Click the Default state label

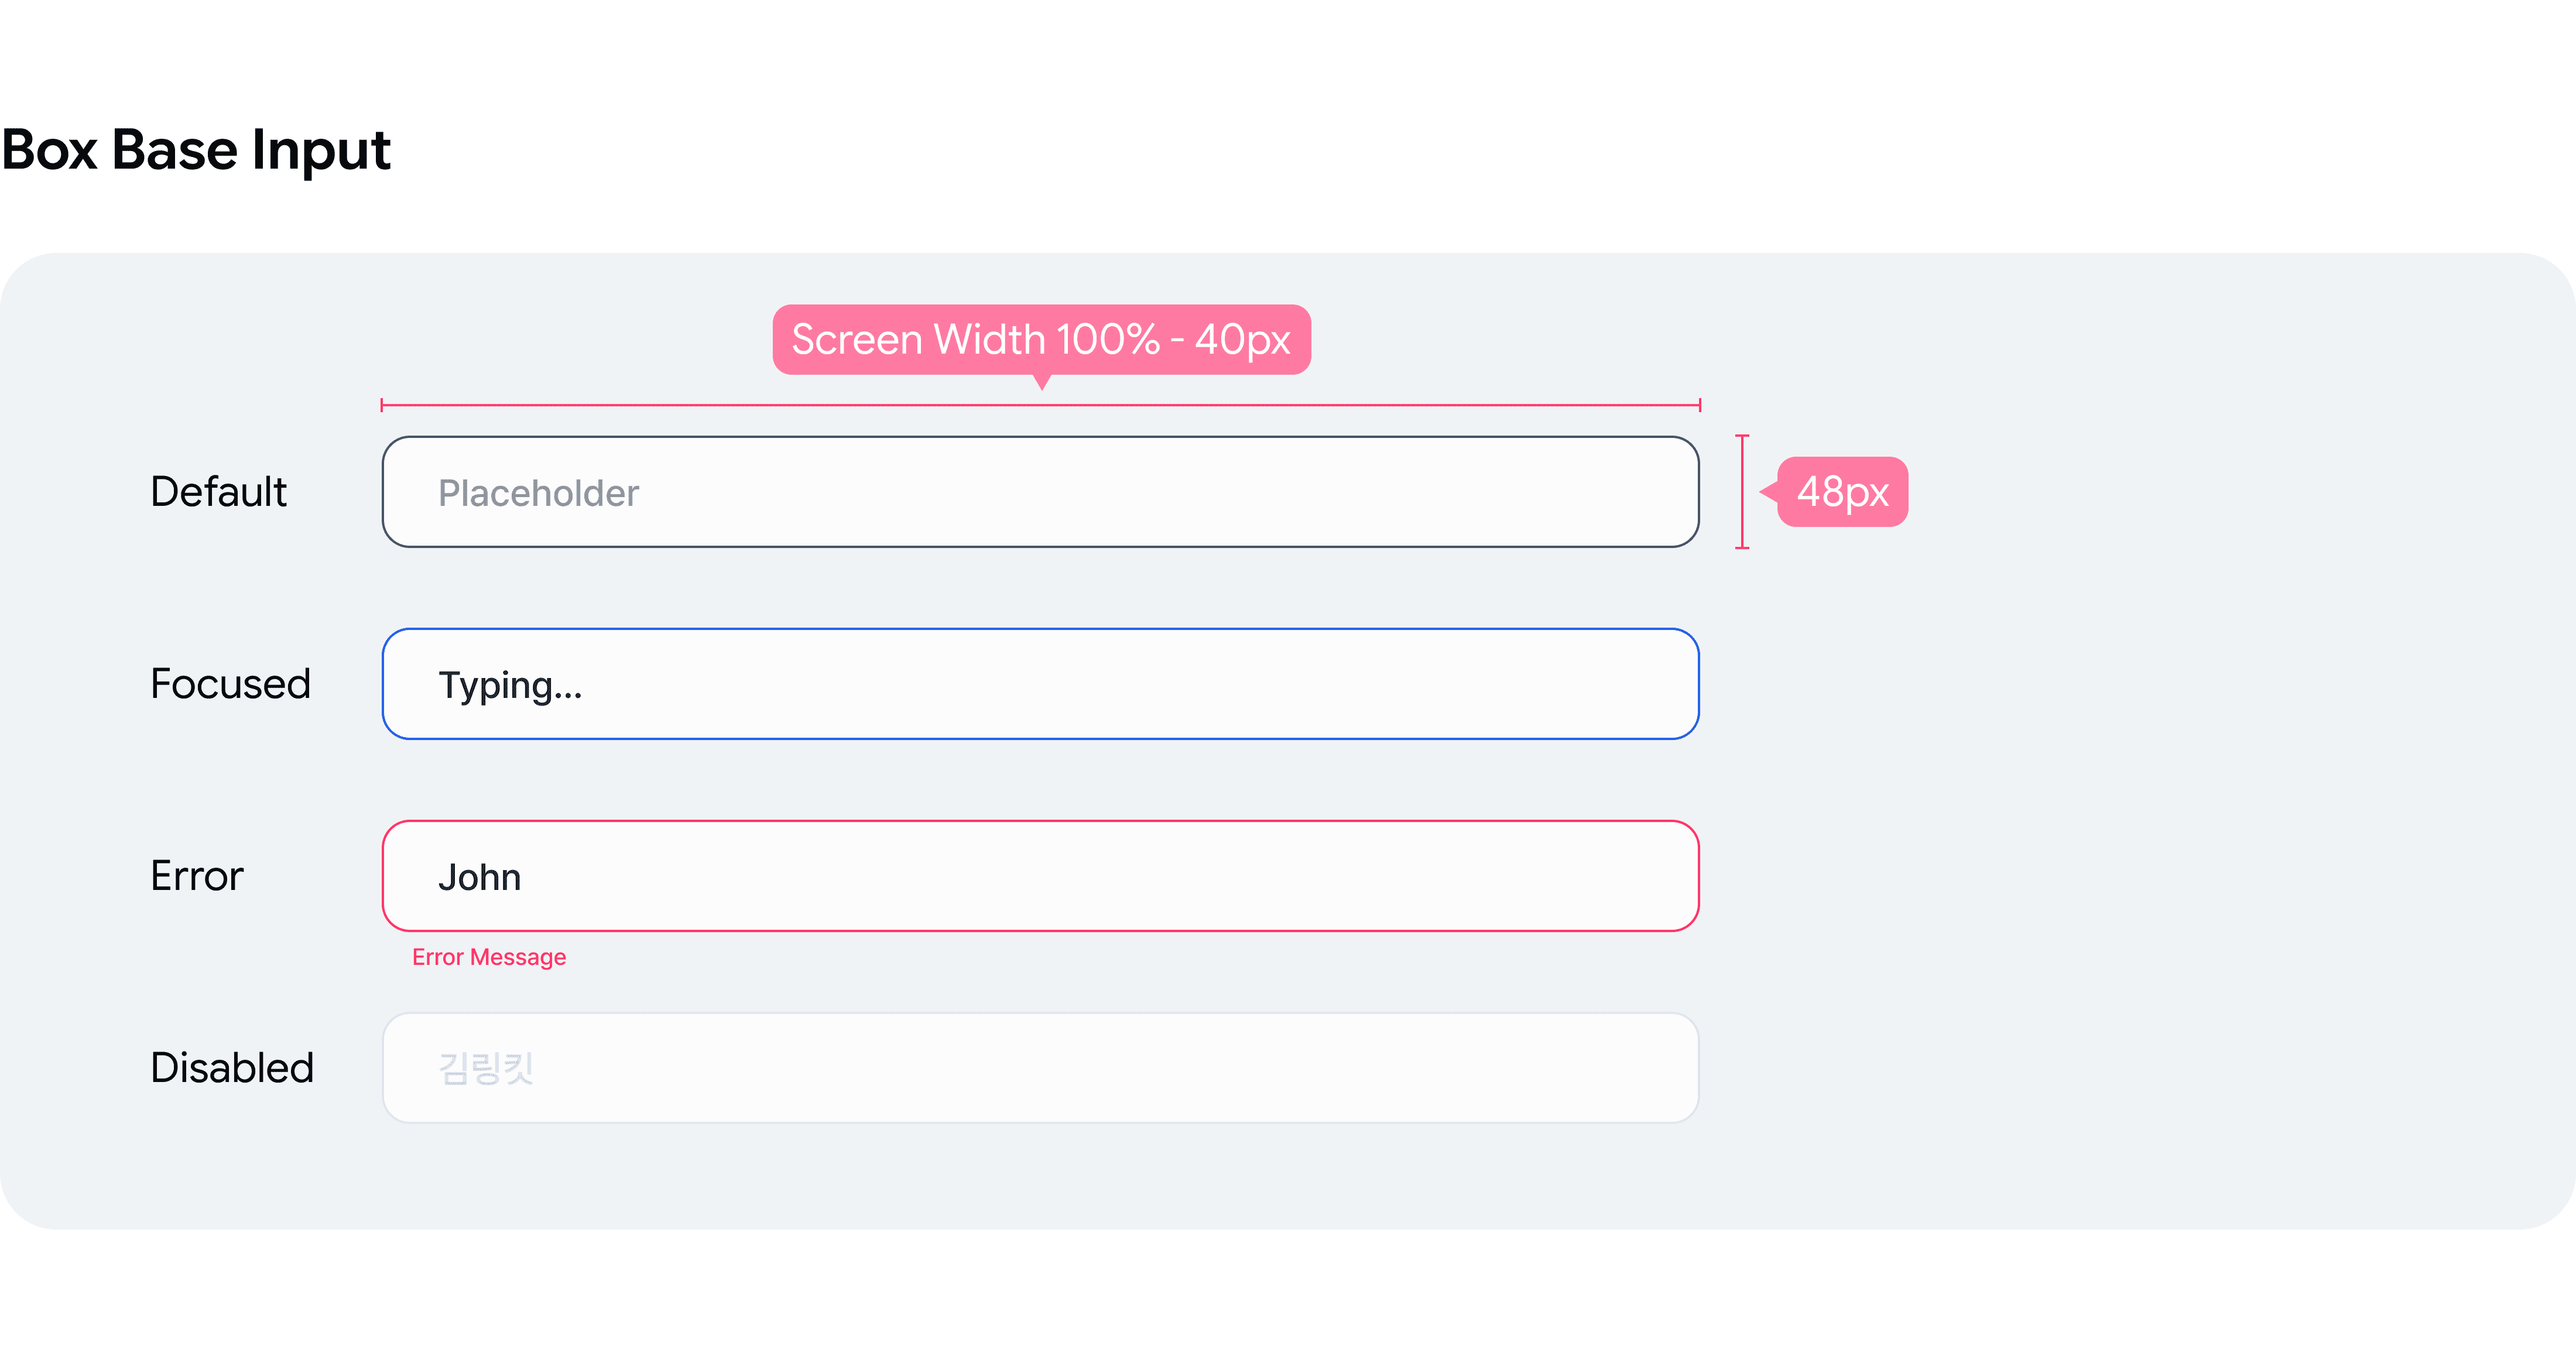coord(218,491)
